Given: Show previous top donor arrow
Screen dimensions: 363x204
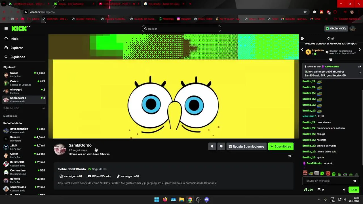Looking at the screenshot, I should (x=302, y=50).
